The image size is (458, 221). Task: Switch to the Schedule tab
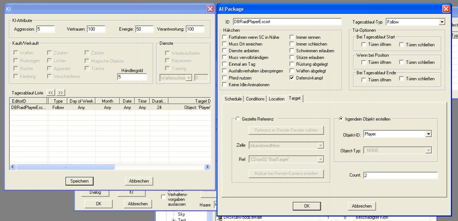click(233, 99)
